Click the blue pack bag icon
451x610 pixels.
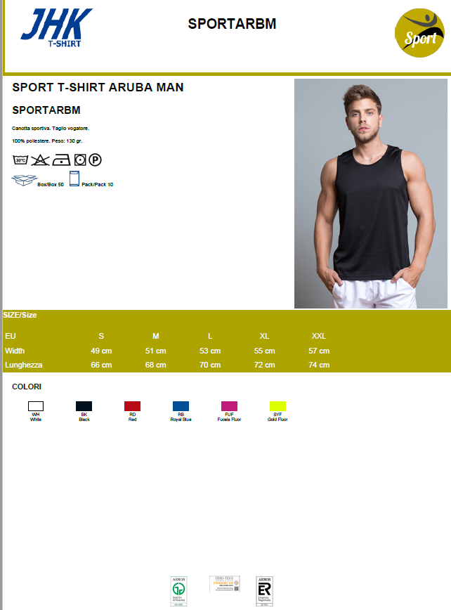74,179
